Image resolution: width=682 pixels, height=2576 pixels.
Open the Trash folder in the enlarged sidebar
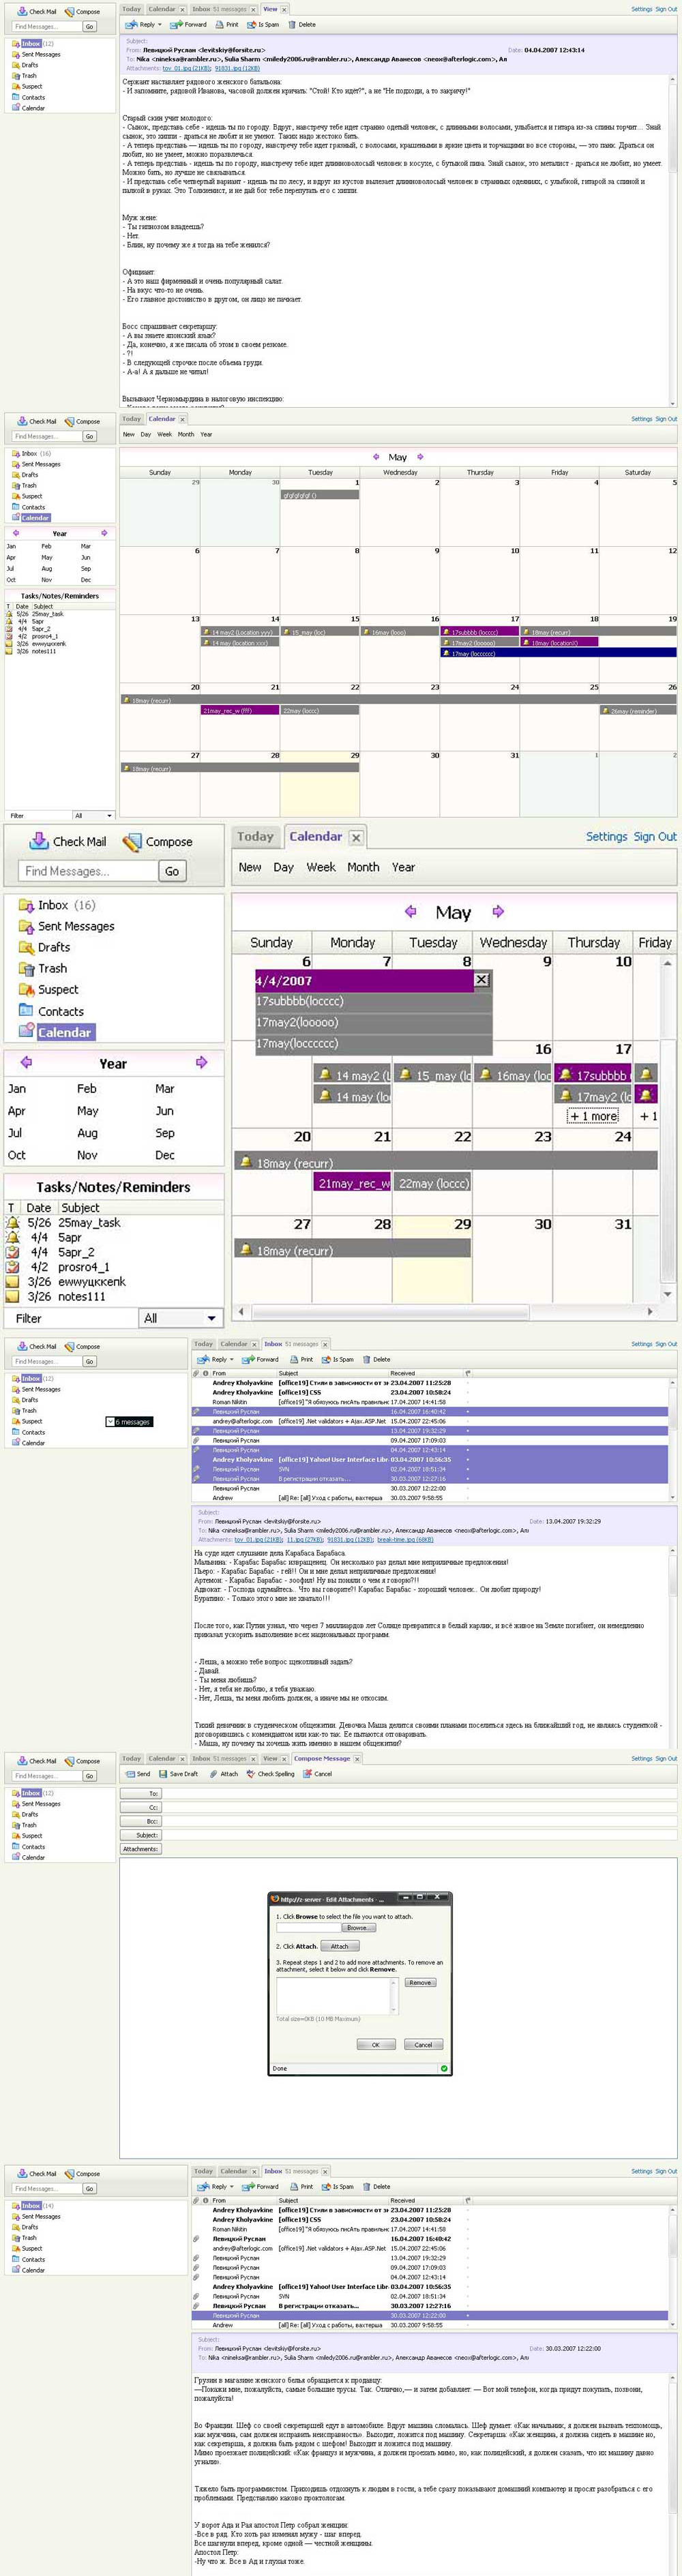pyautogui.click(x=43, y=968)
